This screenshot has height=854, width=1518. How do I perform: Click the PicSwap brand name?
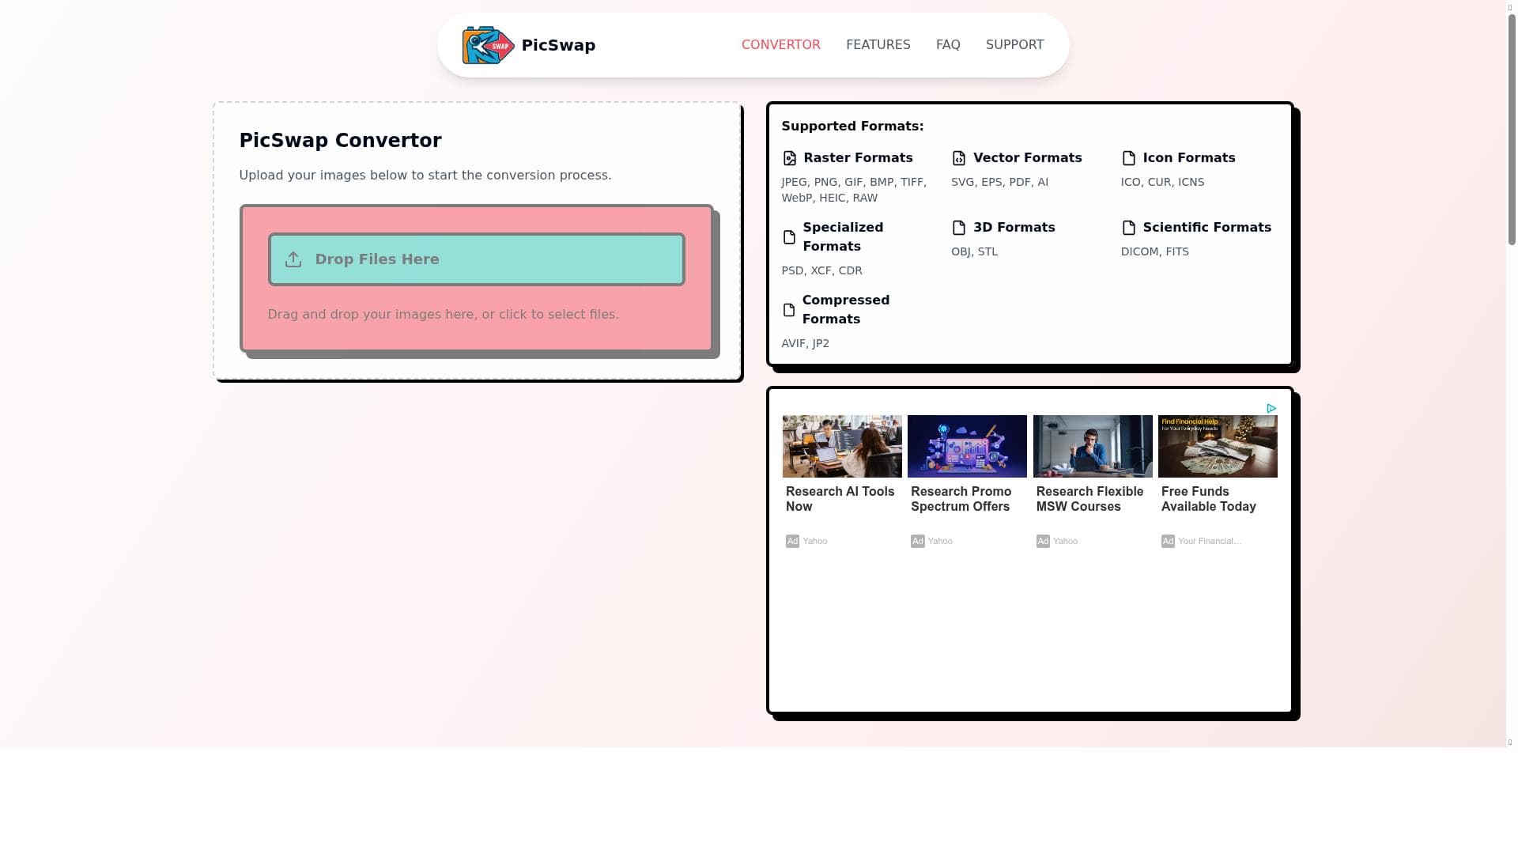[559, 45]
